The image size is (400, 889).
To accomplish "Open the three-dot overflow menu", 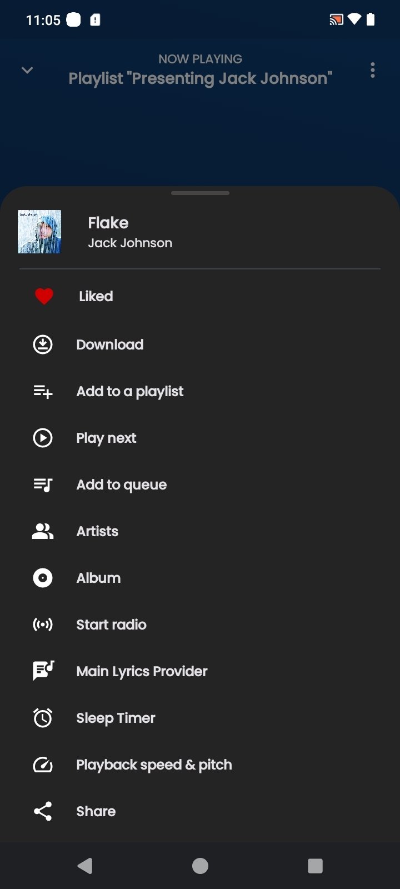I will tap(373, 70).
